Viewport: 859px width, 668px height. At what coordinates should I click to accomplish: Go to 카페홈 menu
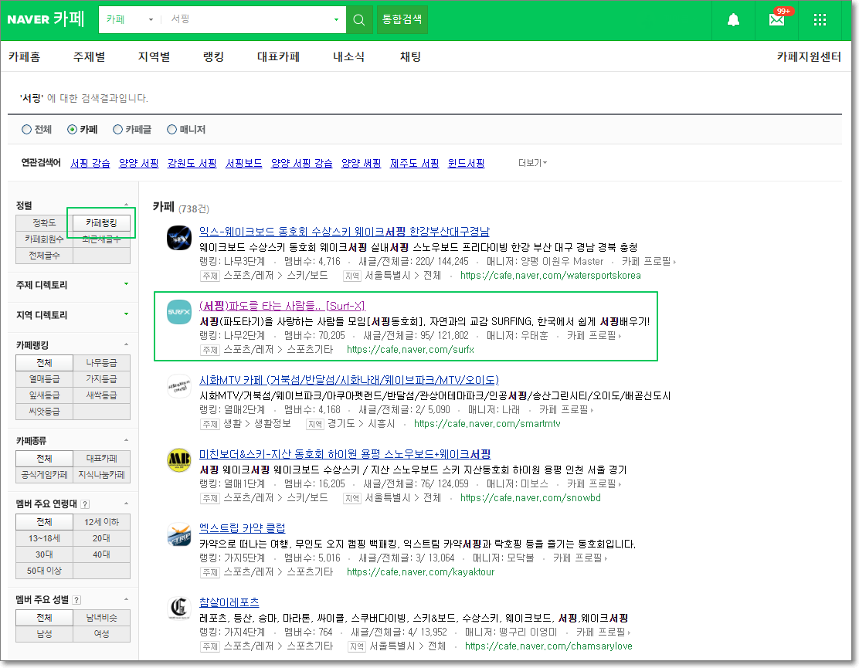pos(24,56)
